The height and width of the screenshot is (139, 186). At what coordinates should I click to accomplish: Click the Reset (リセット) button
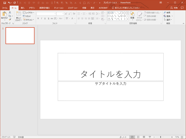(x=27, y=16)
